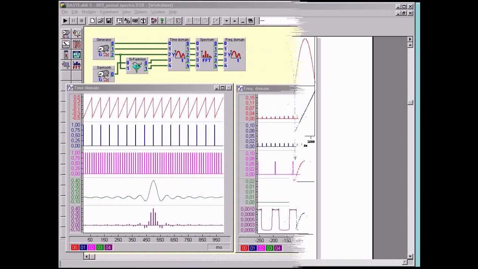The height and width of the screenshot is (269, 478).
Task: Click the vertical scrollbar down arrow
Action: click(x=410, y=256)
